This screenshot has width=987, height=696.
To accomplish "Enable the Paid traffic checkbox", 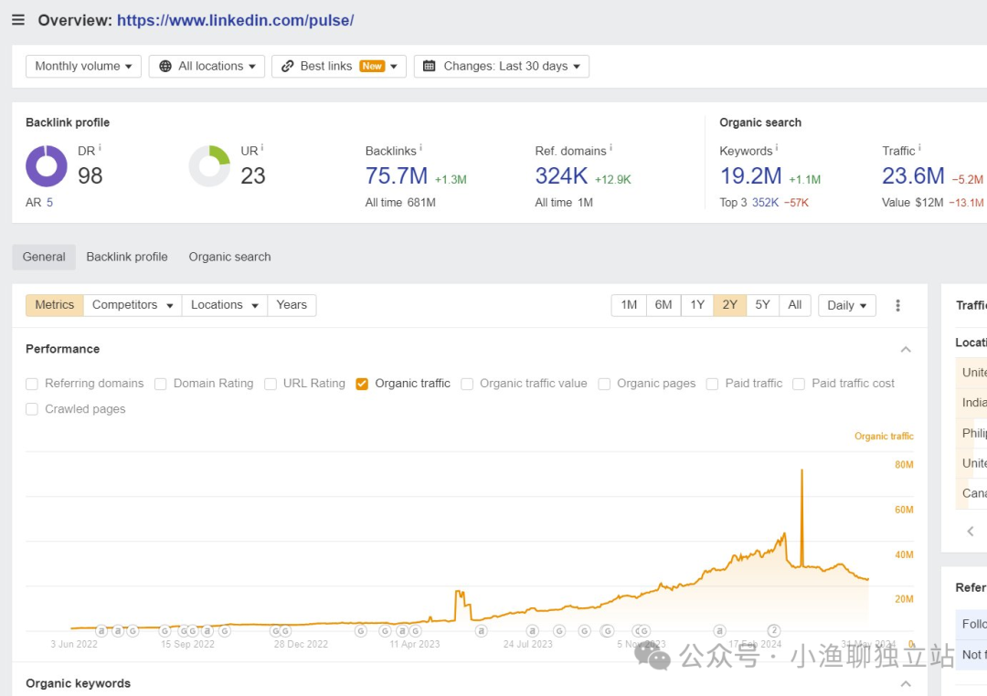I will tap(713, 384).
